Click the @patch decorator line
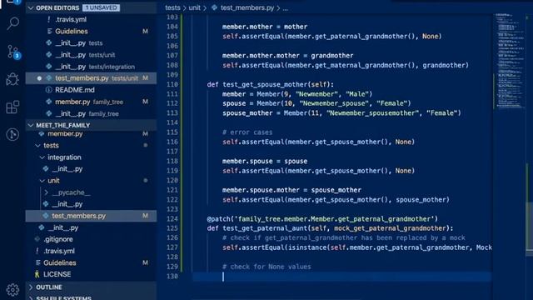The width and height of the screenshot is (533, 300). point(322,219)
